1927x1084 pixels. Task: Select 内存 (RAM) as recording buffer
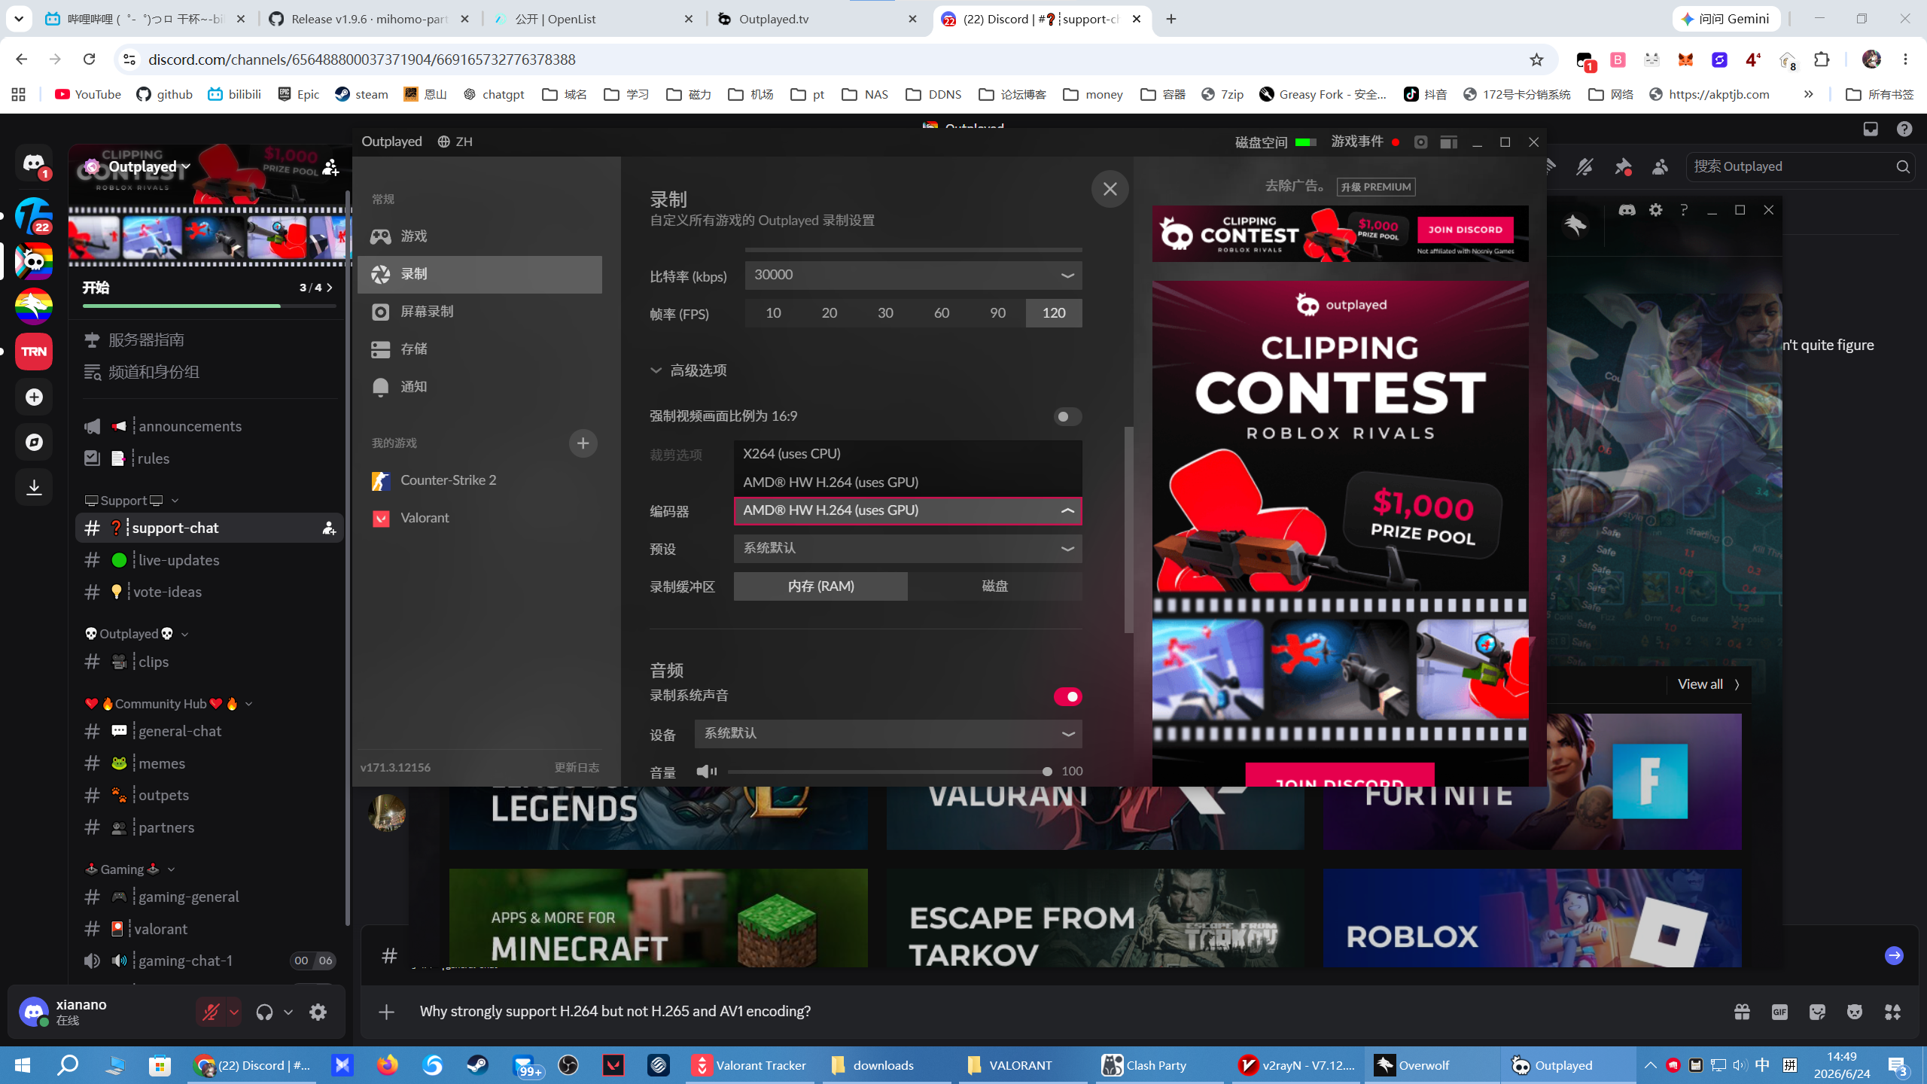(820, 586)
